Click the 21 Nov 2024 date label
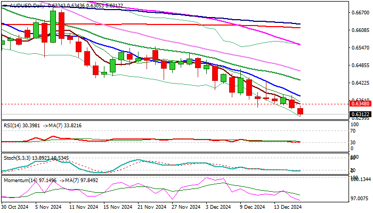Viewport: 373px width, 213px height. [152, 207]
